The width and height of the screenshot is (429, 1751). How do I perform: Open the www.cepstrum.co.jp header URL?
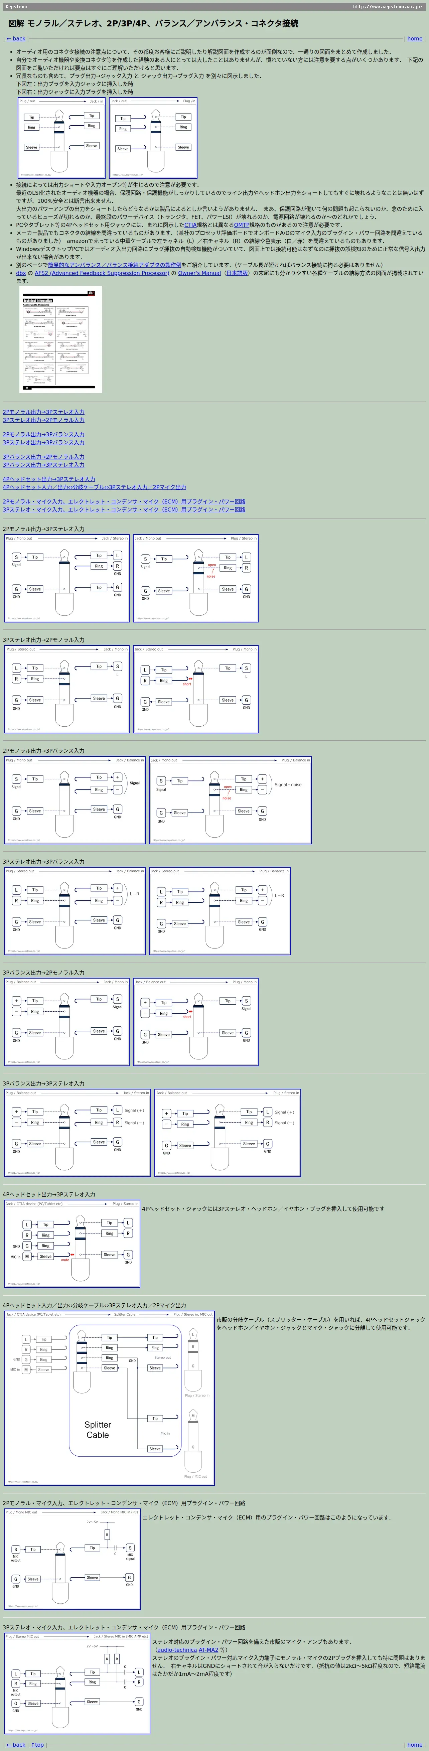point(387,7)
